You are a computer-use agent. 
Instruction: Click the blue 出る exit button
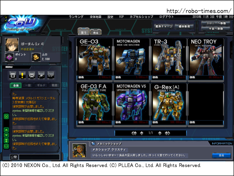[221, 155]
